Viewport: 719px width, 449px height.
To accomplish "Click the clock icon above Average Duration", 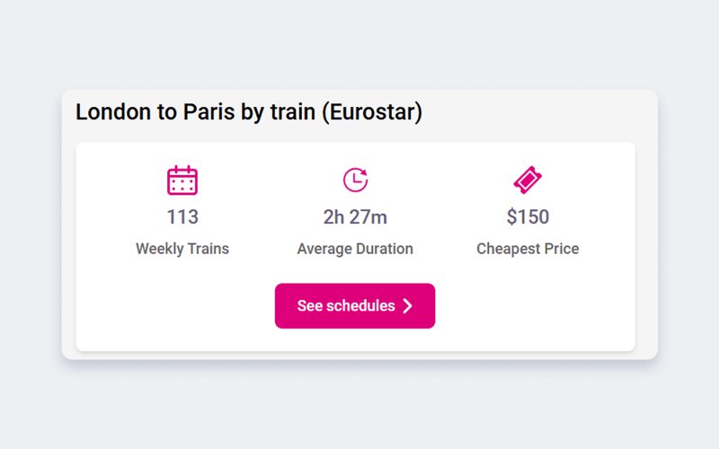I will [x=355, y=180].
